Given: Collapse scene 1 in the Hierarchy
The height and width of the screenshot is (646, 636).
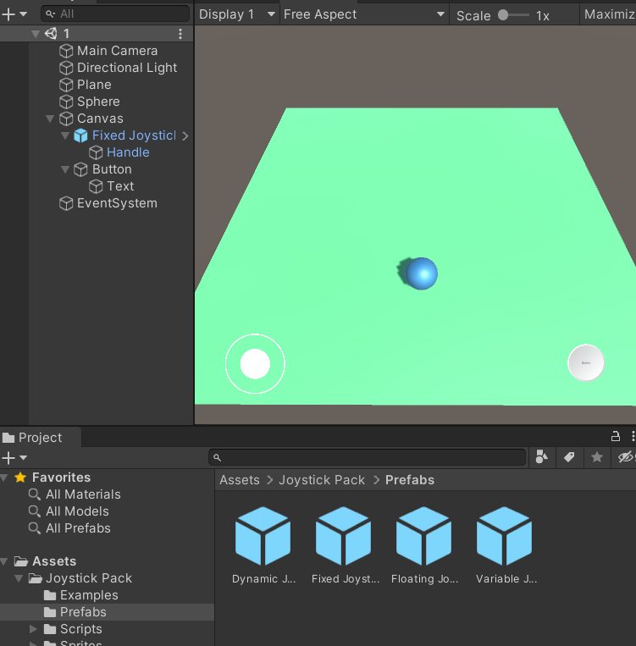Looking at the screenshot, I should click(36, 34).
